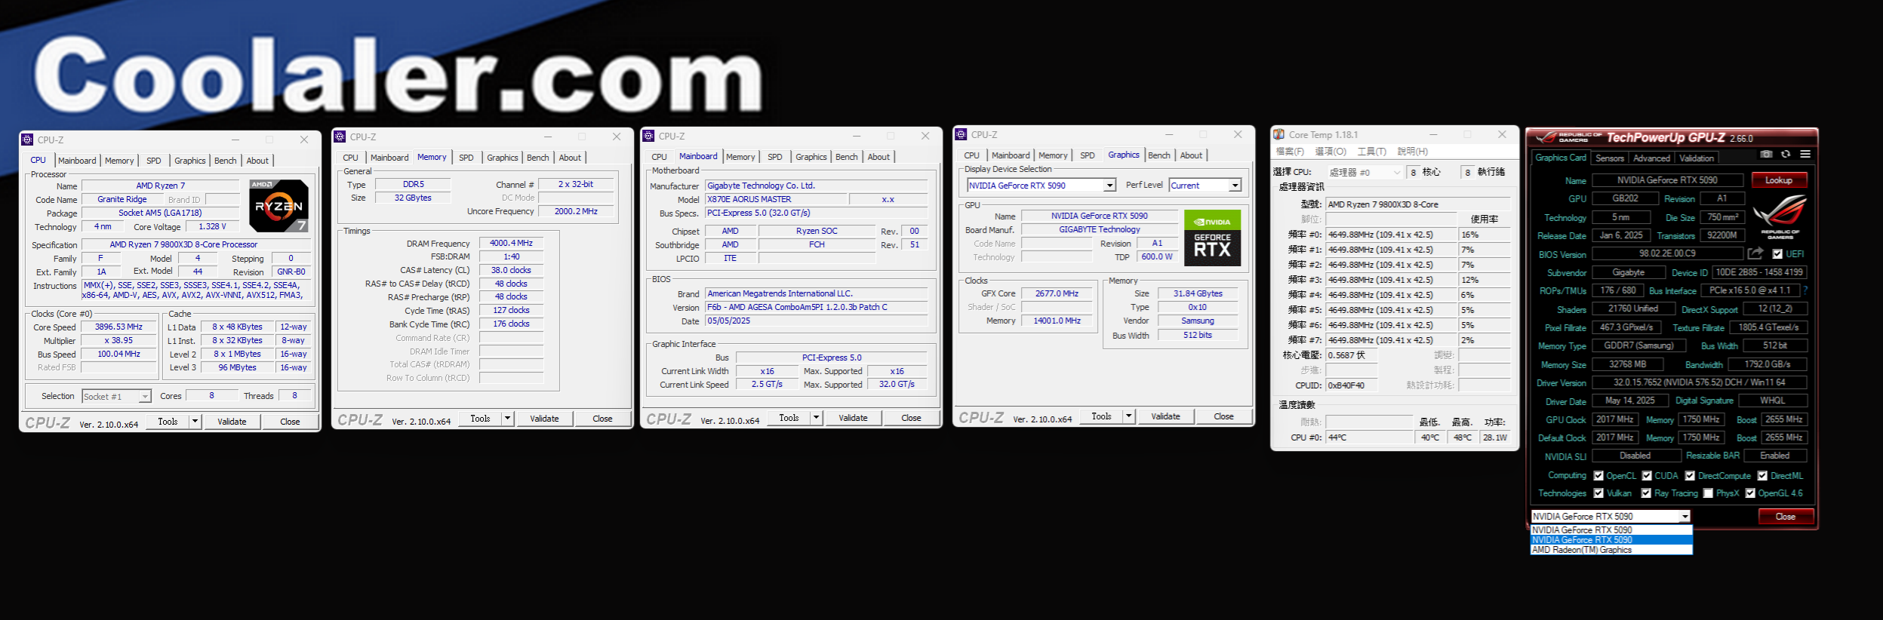This screenshot has width=1883, height=620.
Task: Click the Bus Interface question mark in GPU-Z
Action: pyautogui.click(x=1805, y=290)
